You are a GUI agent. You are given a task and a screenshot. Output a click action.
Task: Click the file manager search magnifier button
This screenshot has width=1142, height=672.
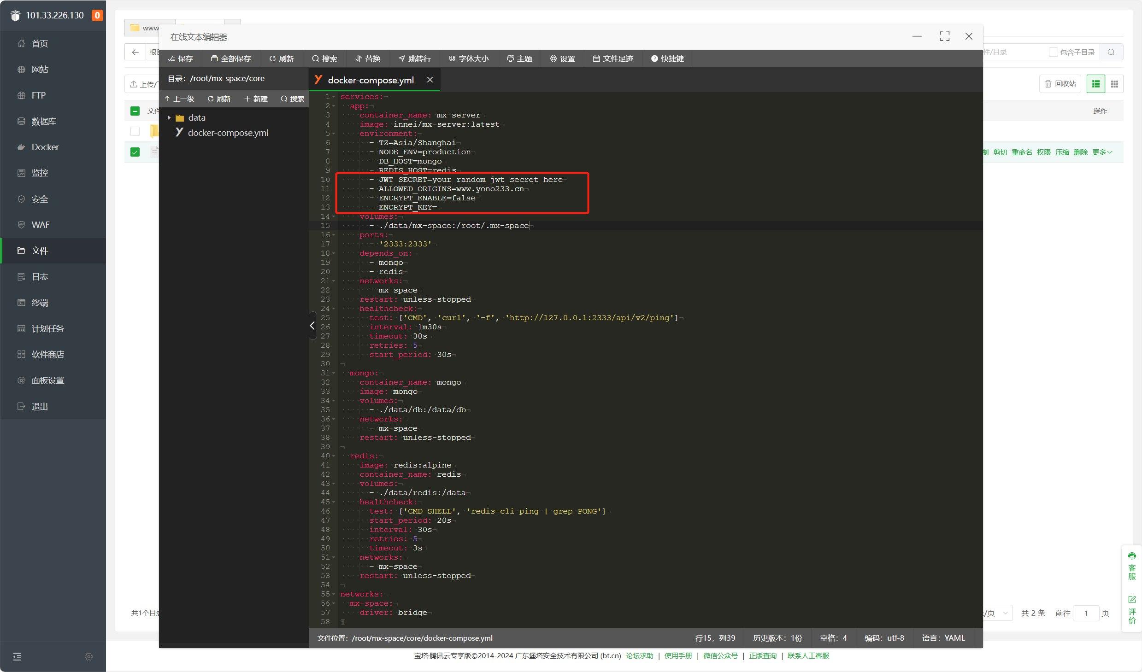[1111, 52]
